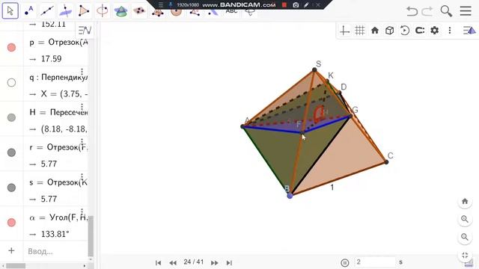The height and width of the screenshot is (269, 479).
Task: Jump to last construction step
Action: tap(229, 263)
